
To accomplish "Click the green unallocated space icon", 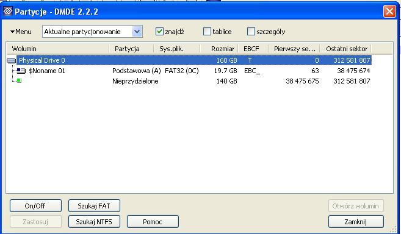I will [19, 80].
